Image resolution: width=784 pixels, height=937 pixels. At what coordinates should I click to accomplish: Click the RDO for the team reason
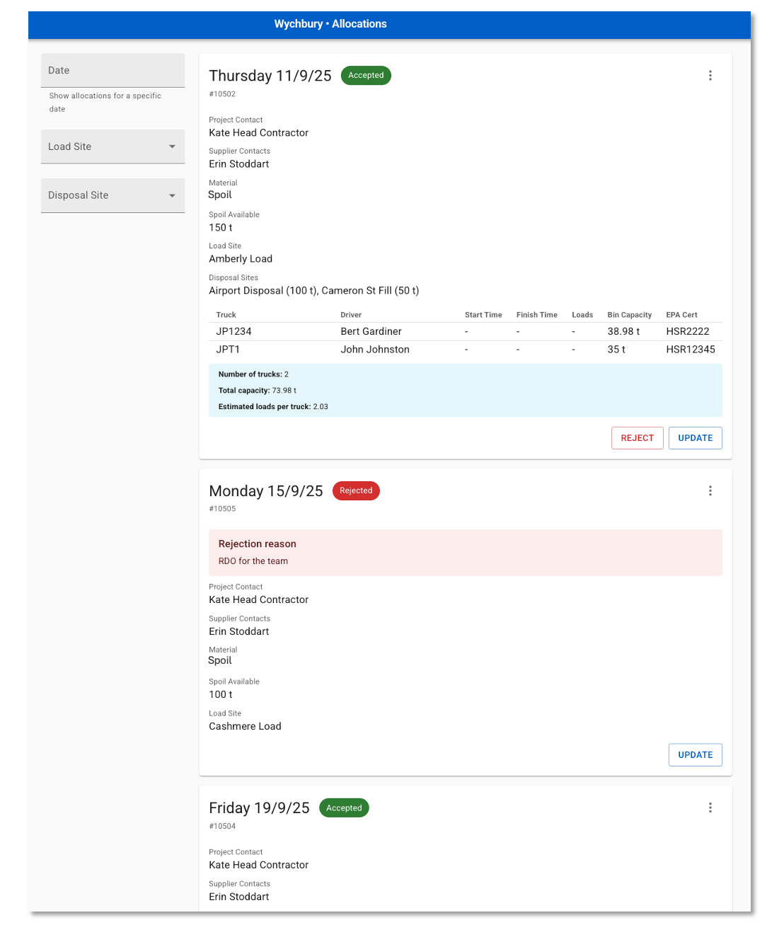coord(253,561)
